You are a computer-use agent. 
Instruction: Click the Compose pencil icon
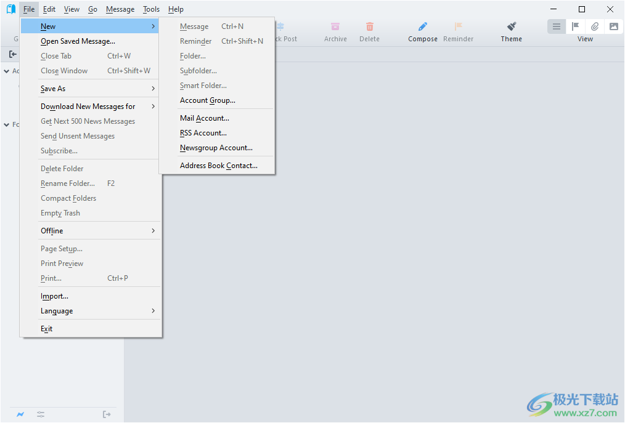click(x=422, y=26)
